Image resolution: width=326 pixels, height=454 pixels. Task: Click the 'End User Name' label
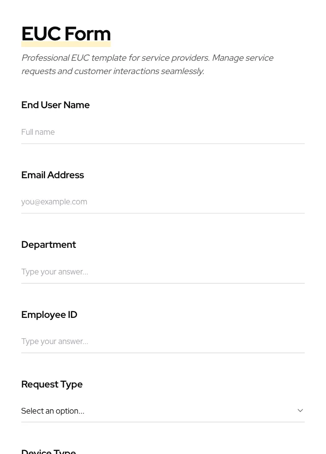55,105
